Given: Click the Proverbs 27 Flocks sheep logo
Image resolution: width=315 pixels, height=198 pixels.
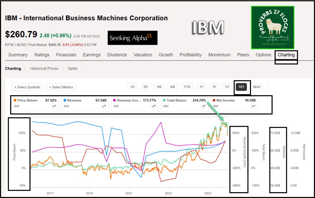Looking at the screenshot, I should tap(273, 27).
